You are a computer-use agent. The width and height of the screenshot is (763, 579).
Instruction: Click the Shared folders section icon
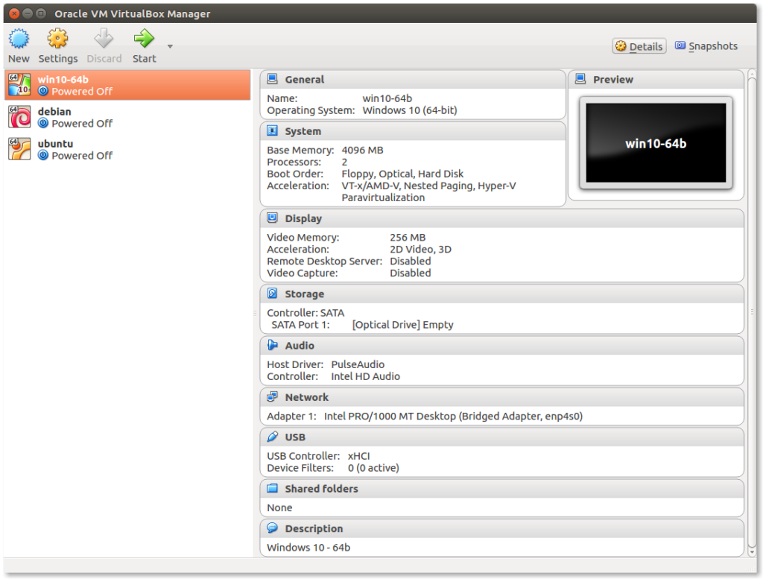(x=273, y=488)
